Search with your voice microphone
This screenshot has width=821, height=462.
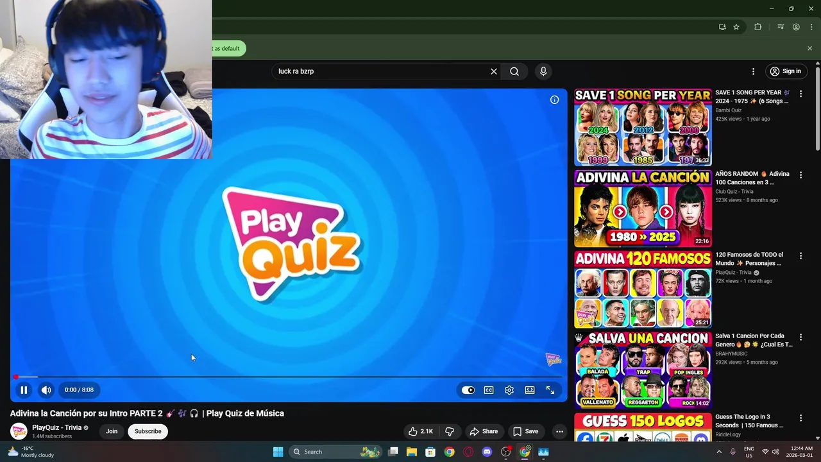pos(543,71)
